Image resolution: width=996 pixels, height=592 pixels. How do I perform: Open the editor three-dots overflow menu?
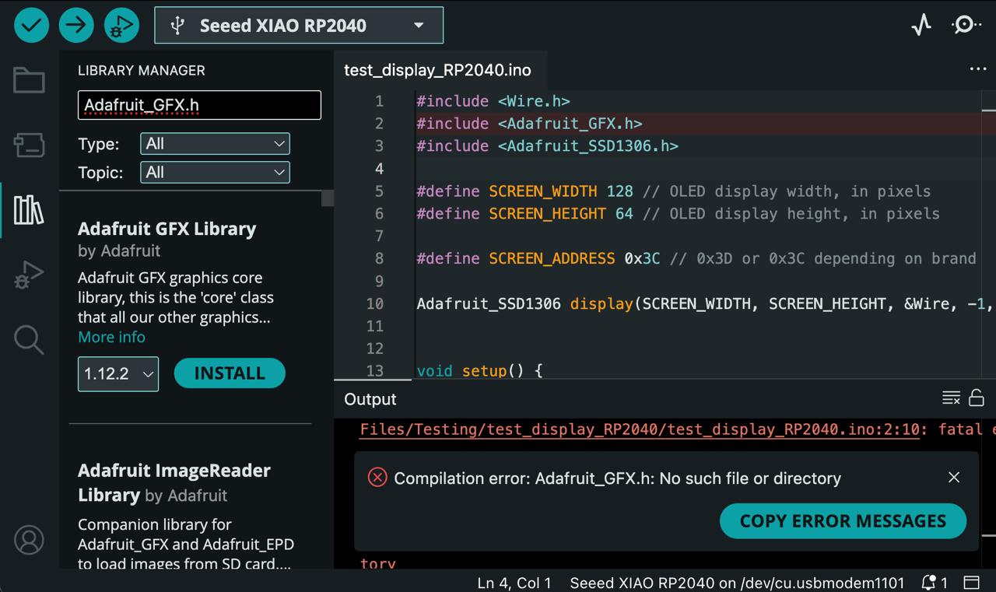pos(978,69)
